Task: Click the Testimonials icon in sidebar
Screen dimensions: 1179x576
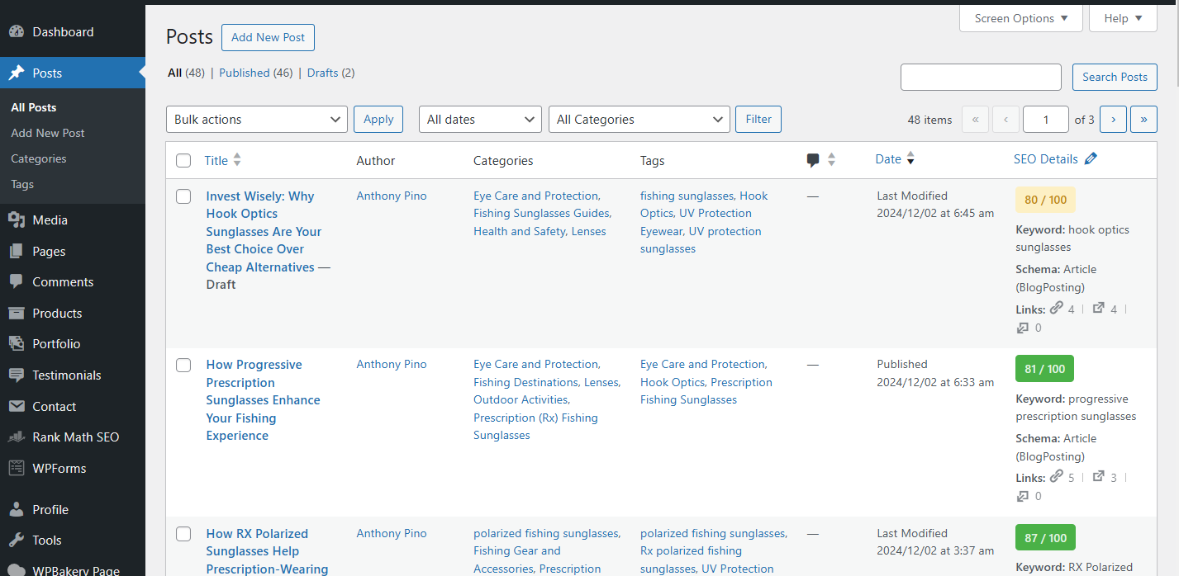Action: (x=17, y=375)
